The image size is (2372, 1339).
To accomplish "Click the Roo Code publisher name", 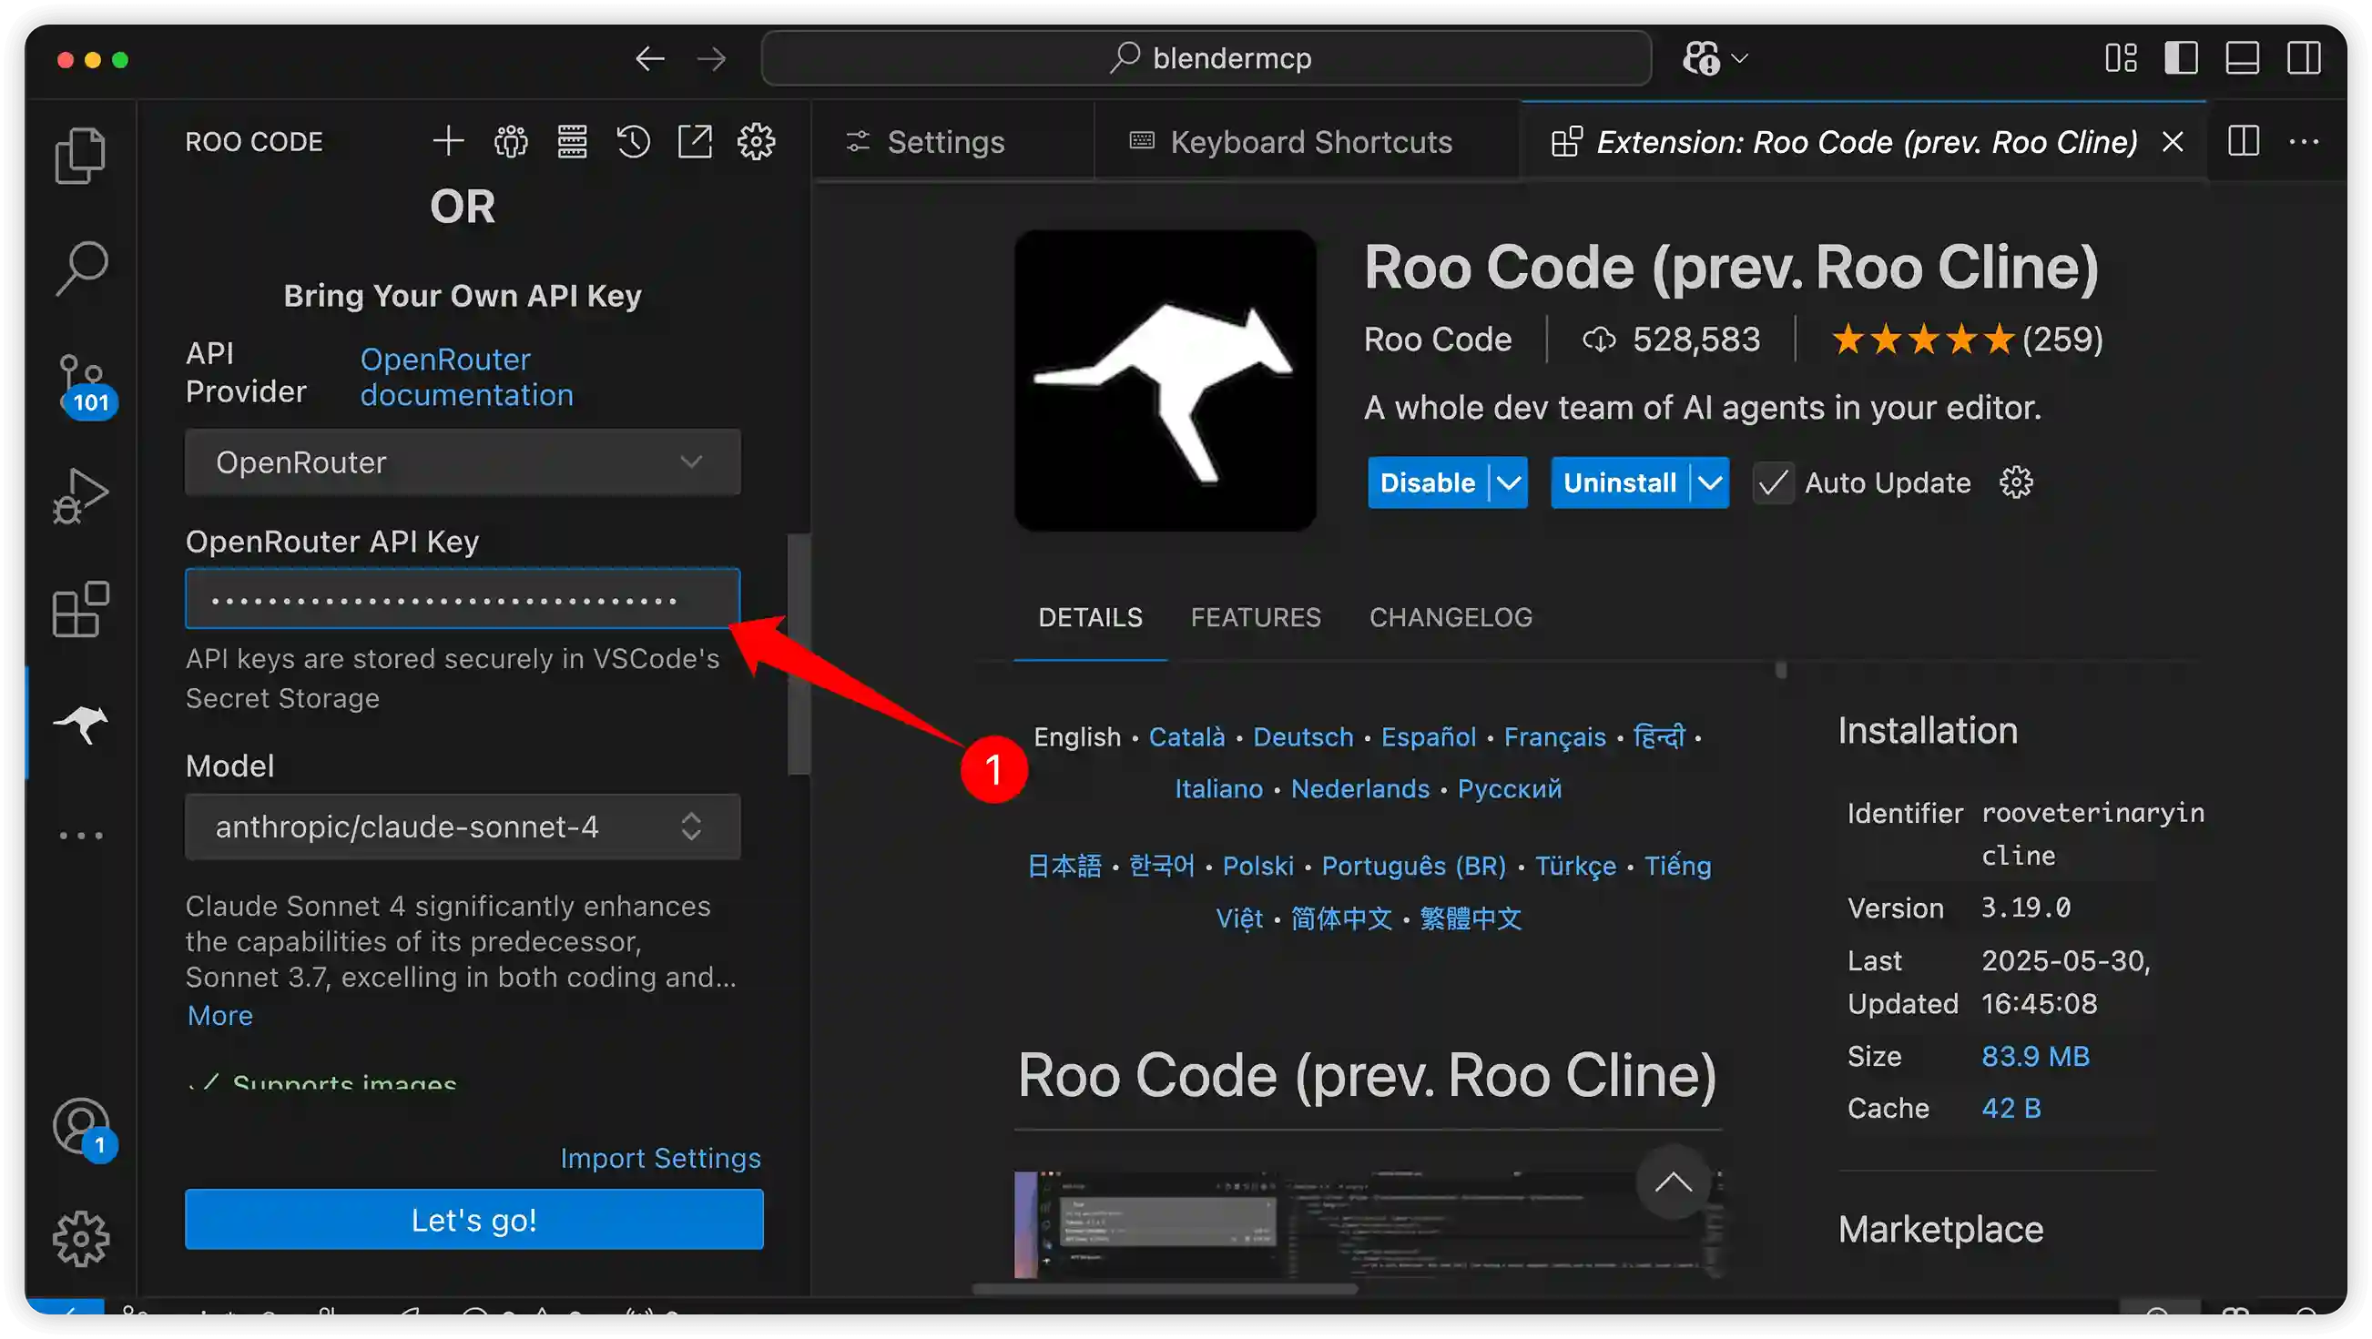I will (1438, 340).
